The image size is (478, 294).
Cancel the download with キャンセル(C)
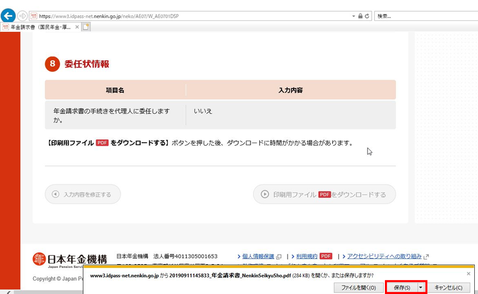[448, 288]
